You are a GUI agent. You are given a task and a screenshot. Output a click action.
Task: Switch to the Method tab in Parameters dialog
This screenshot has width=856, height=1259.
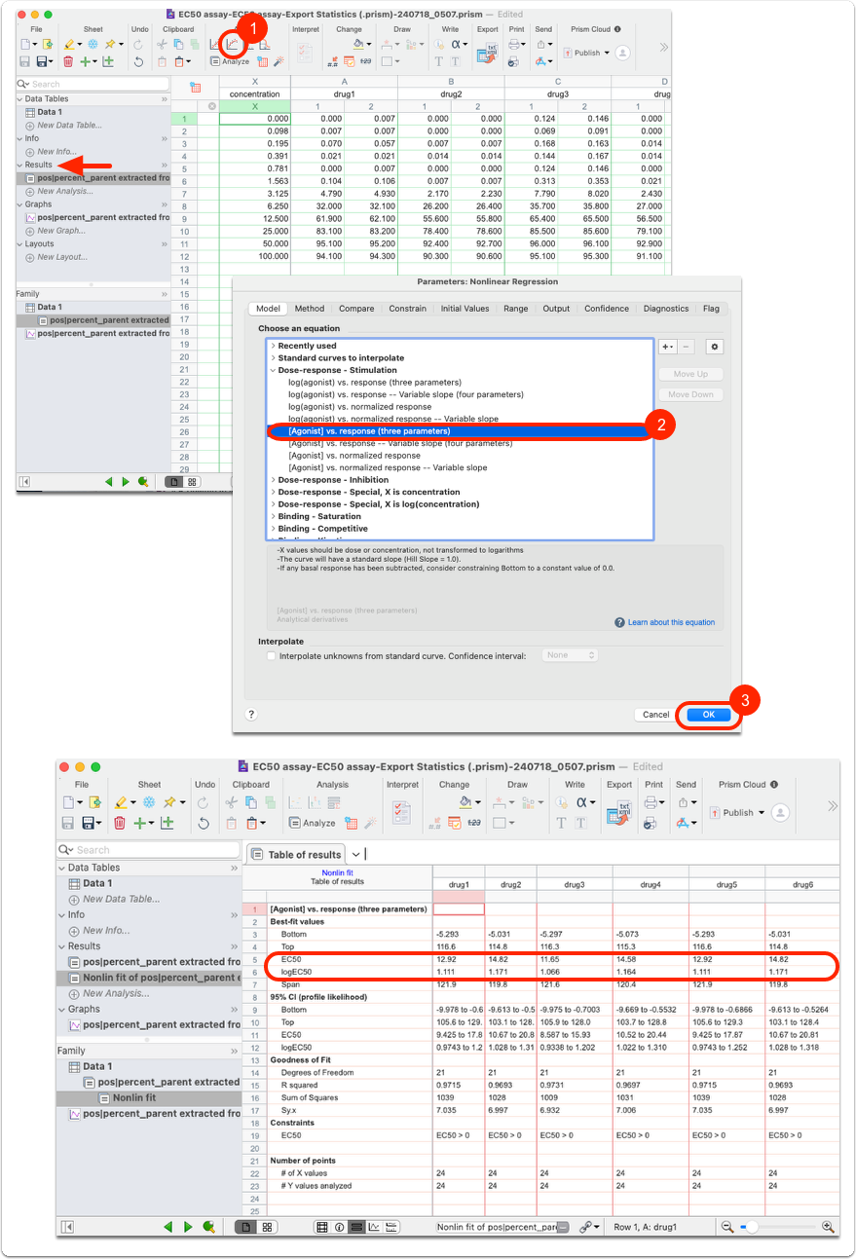[310, 309]
